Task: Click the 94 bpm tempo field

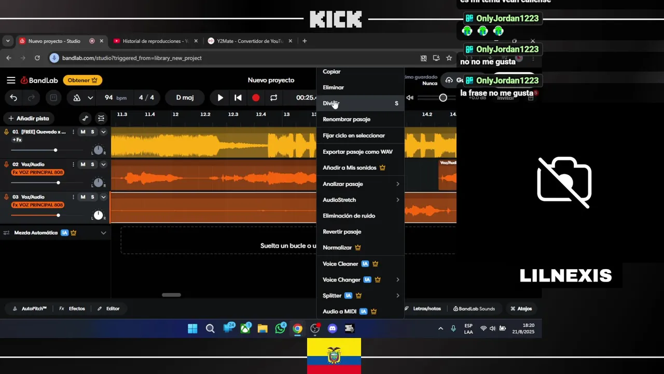Action: (115, 98)
